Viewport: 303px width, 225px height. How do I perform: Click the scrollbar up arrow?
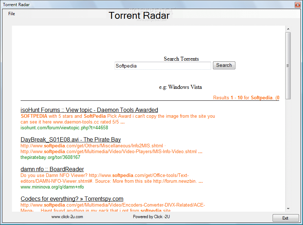(288, 29)
